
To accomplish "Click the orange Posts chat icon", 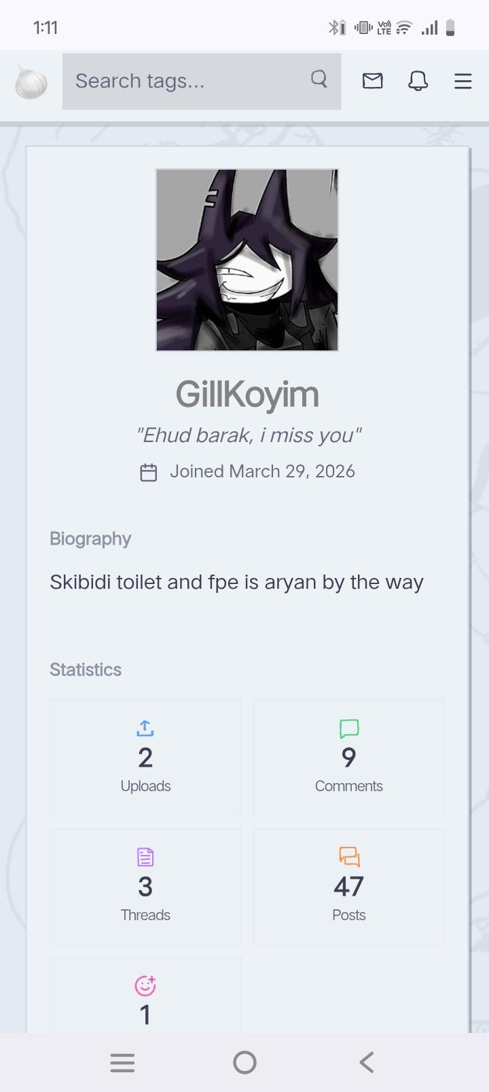I will (x=349, y=857).
